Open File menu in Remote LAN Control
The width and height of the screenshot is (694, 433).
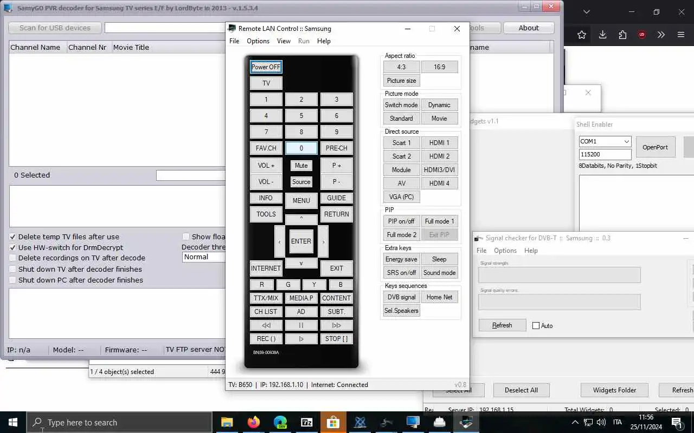pyautogui.click(x=234, y=41)
